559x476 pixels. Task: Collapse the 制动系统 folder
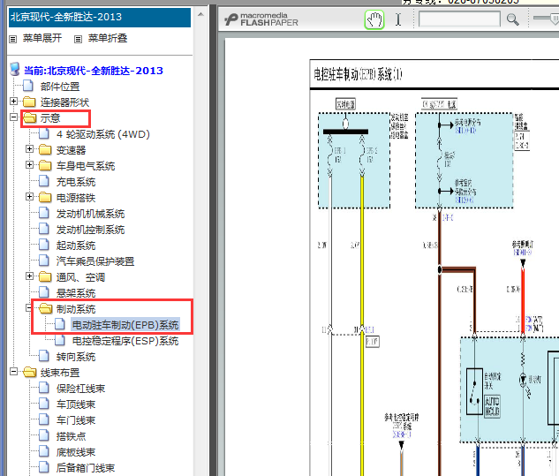coord(29,307)
